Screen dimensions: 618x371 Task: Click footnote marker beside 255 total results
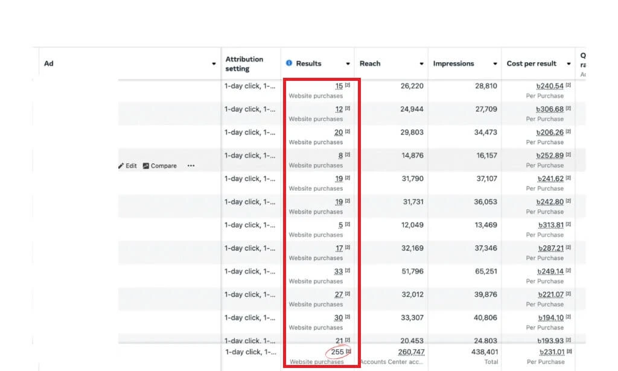click(x=348, y=351)
